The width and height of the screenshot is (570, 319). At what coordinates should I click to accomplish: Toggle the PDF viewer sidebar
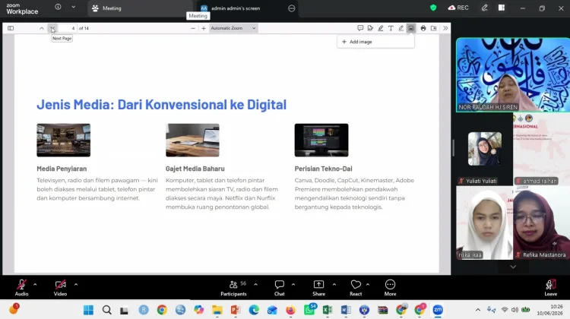pyautogui.click(x=11, y=28)
